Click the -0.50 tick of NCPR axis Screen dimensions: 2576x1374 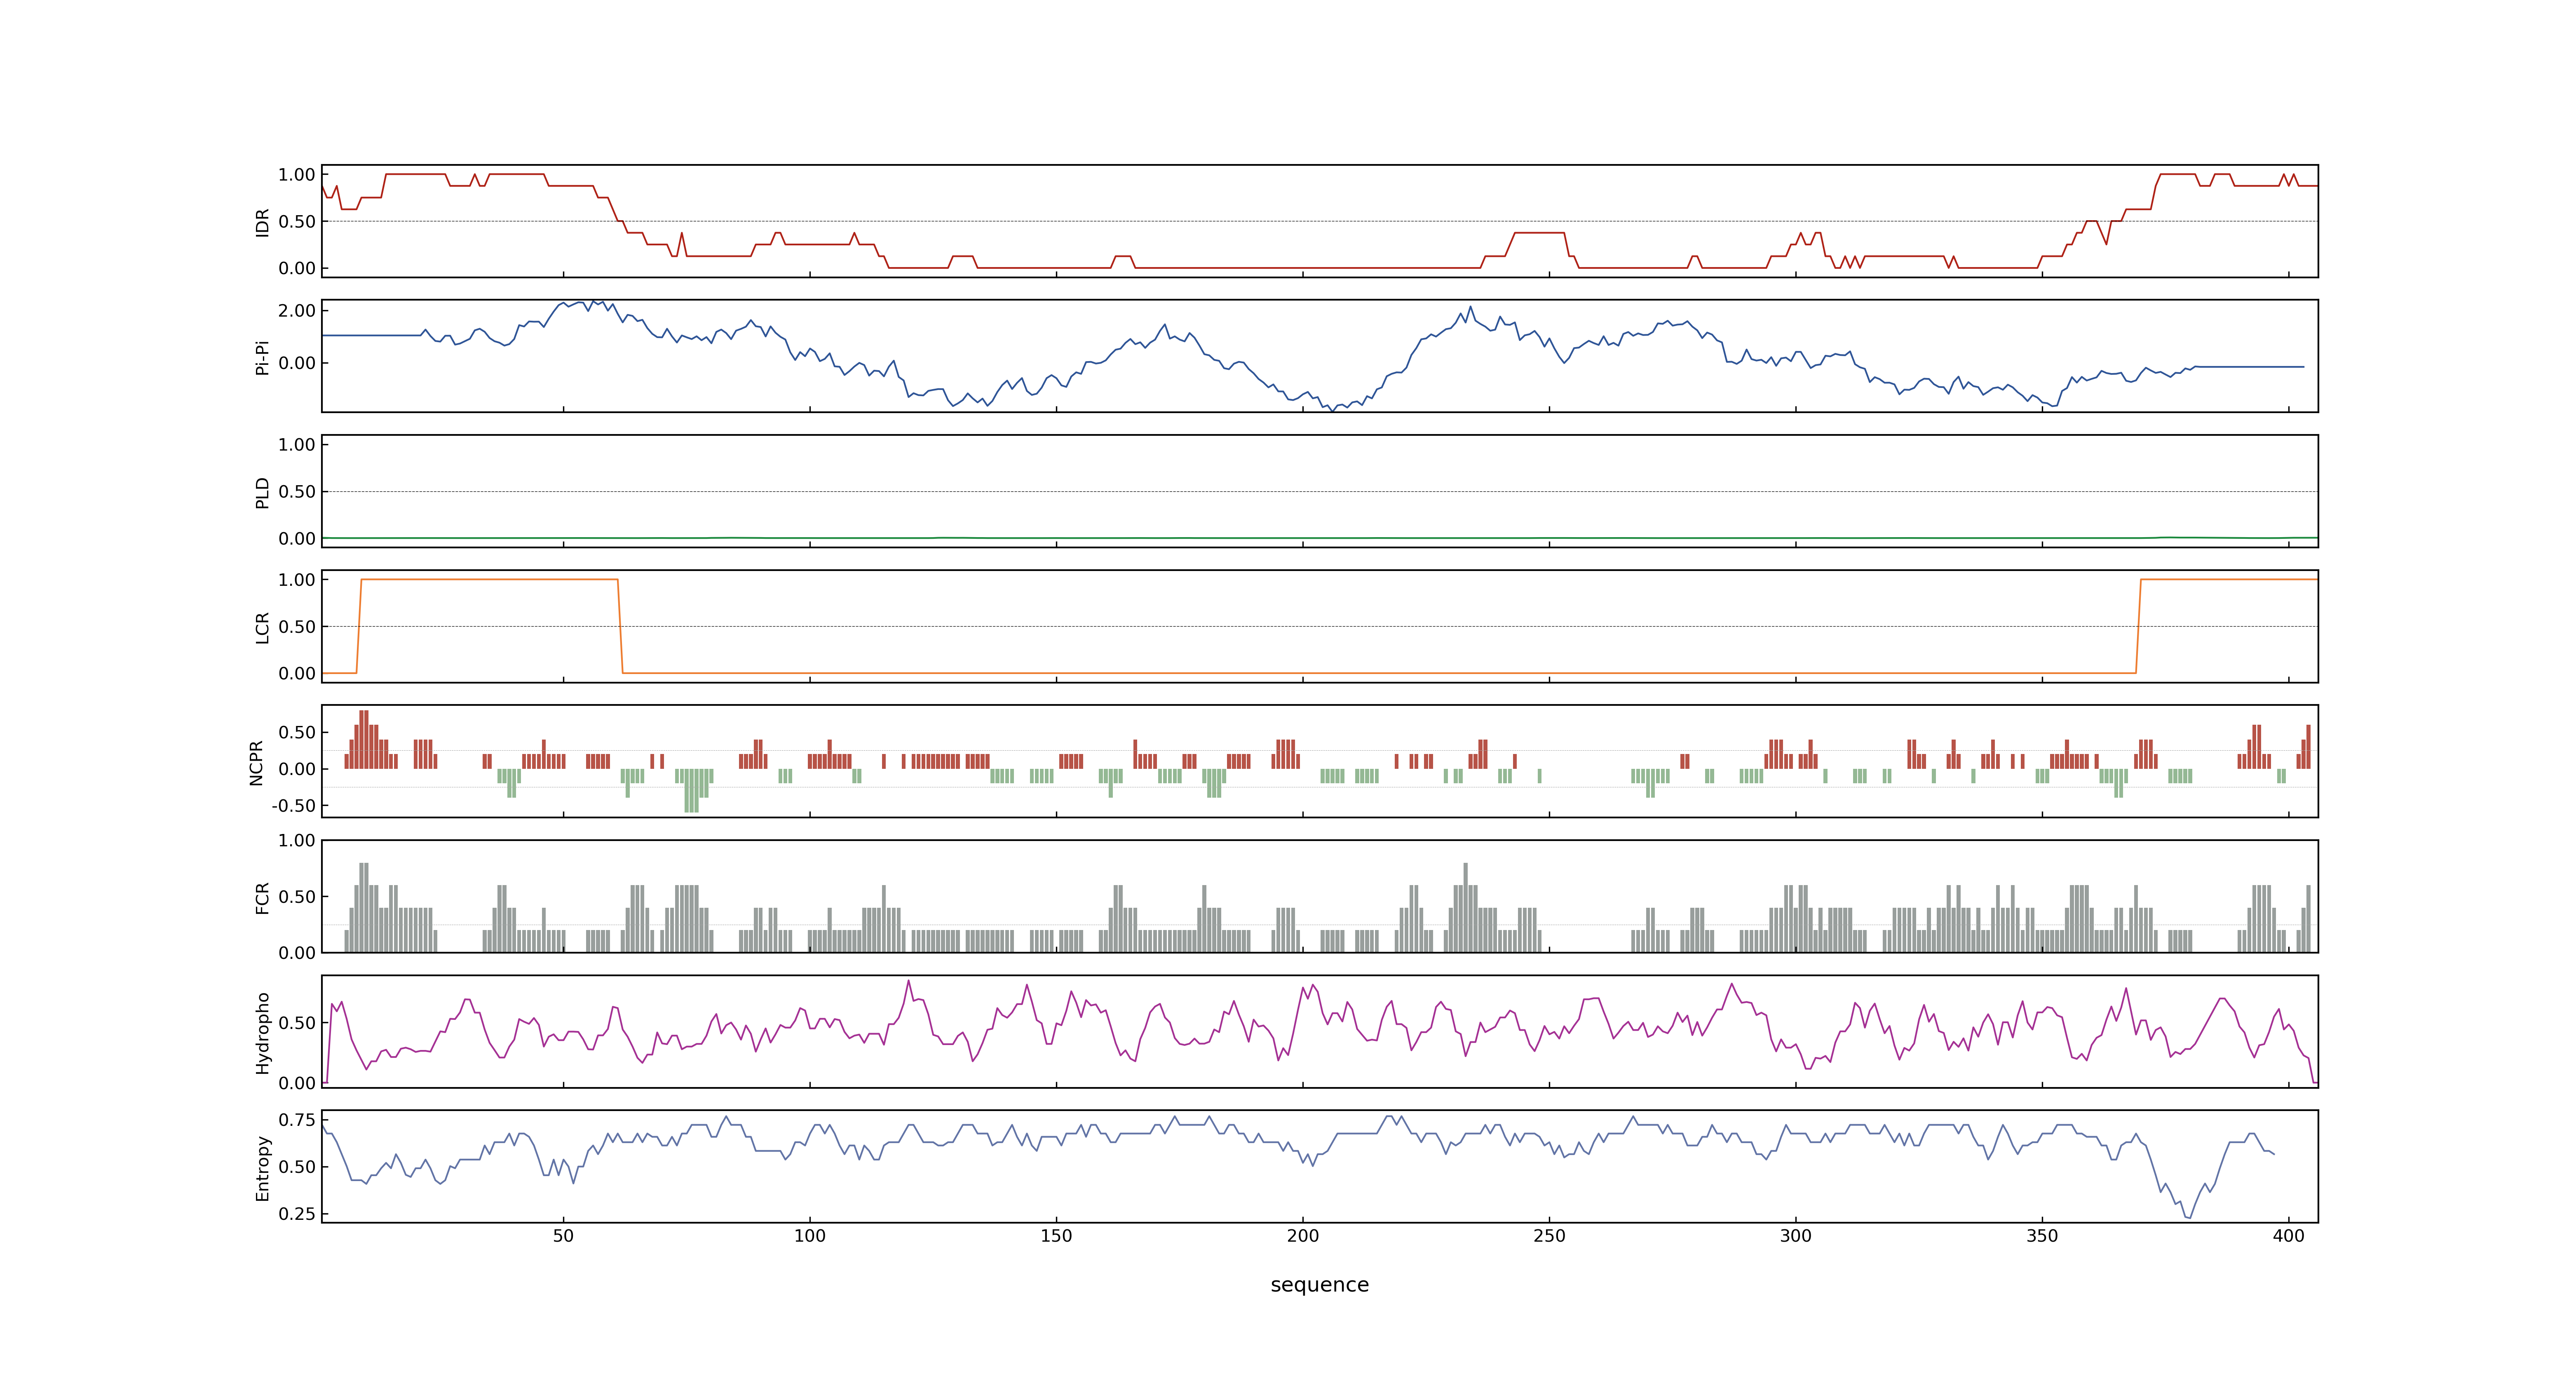tap(293, 805)
